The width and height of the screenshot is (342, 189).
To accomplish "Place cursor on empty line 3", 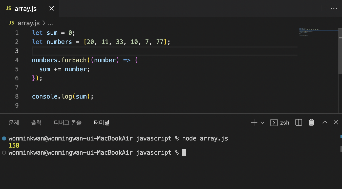I will tap(164, 51).
